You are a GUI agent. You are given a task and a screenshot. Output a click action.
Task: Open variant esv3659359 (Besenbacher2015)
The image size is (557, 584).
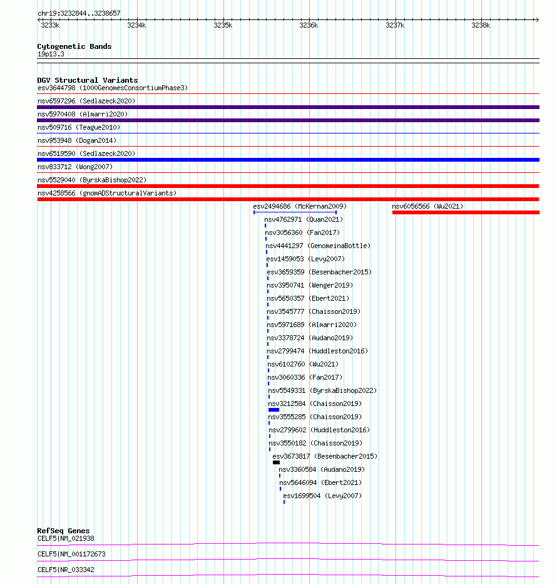[x=319, y=272]
